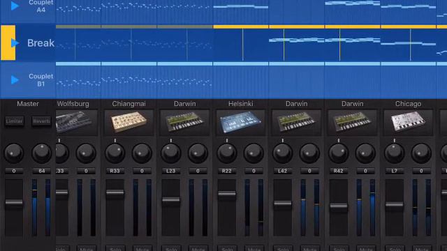Click the Helsinki pan knob
The width and height of the screenshot is (447, 251).
coord(227,153)
